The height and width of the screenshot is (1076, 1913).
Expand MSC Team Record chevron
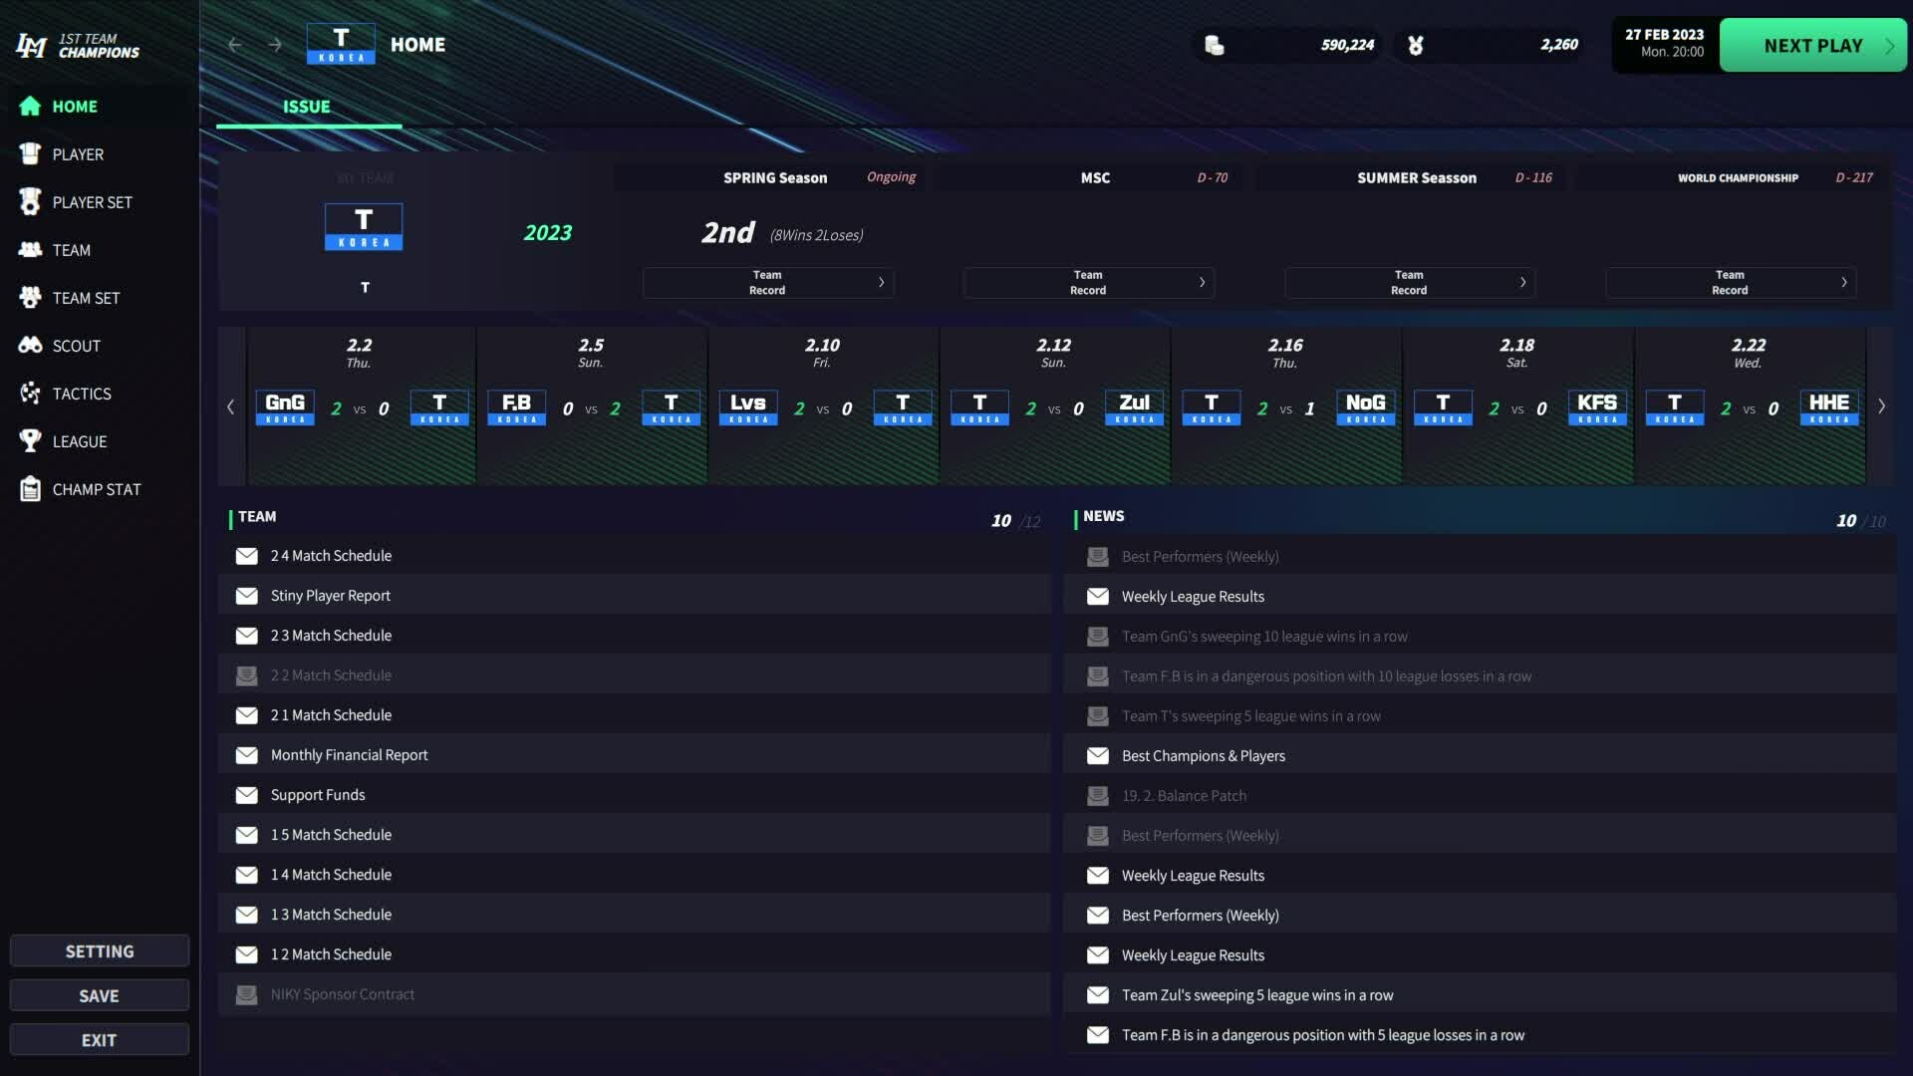click(x=1202, y=283)
